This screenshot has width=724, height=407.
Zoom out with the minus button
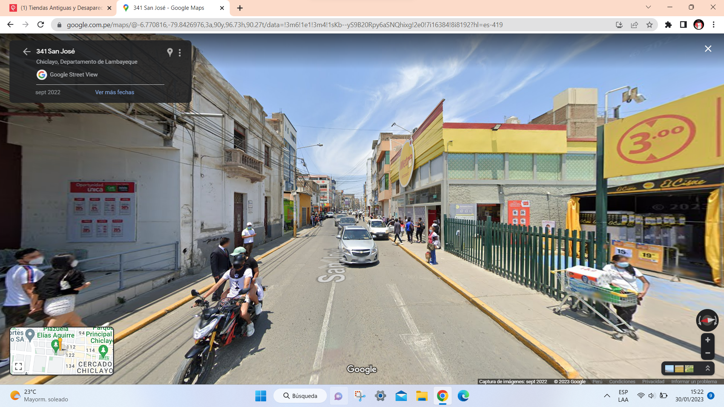(708, 353)
